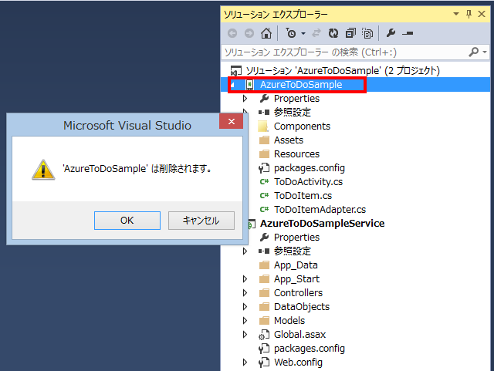
Task: Close the Microsoft Visual Studio dialog
Action: pyautogui.click(x=232, y=122)
